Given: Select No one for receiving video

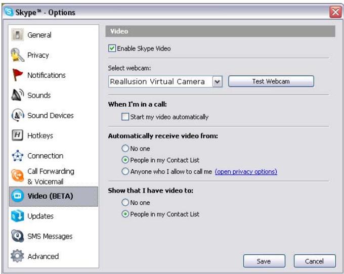Looking at the screenshot, I should coord(125,149).
